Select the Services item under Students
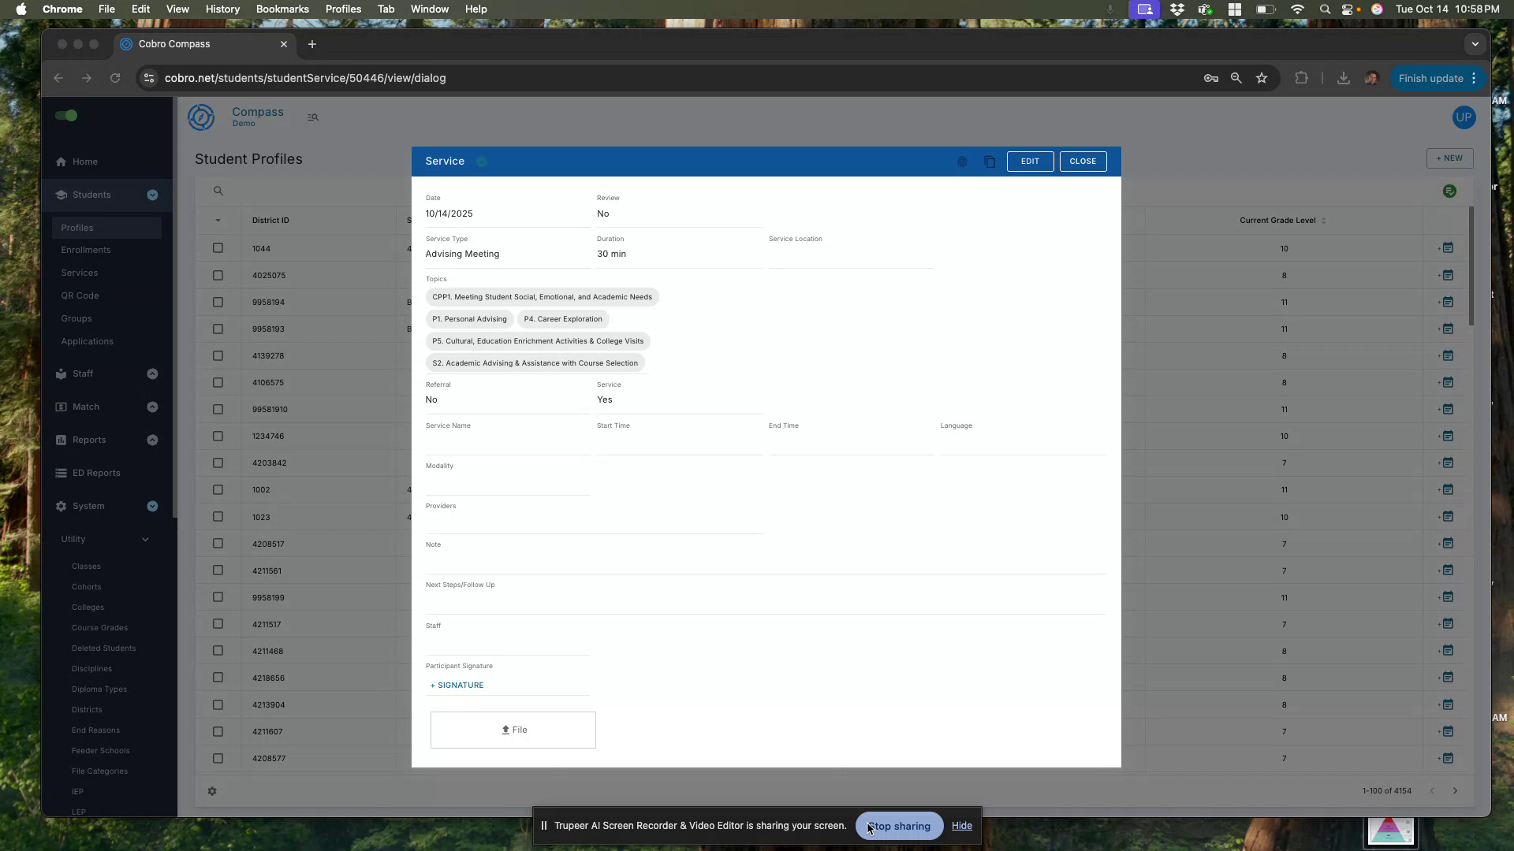Viewport: 1514px width, 851px height. (x=80, y=273)
